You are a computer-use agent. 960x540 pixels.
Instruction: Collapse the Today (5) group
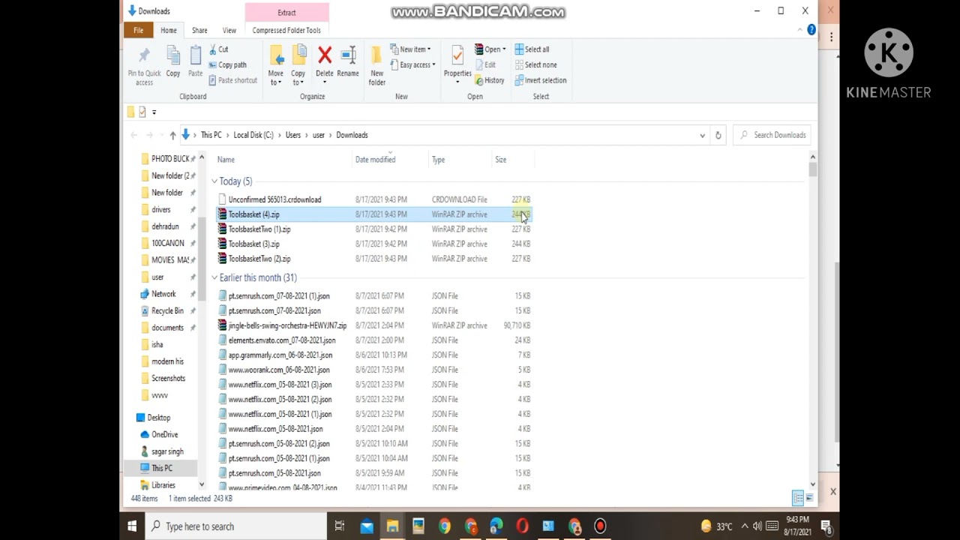pyautogui.click(x=214, y=181)
